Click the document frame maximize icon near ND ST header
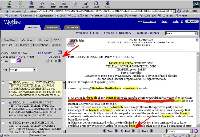 (x=197, y=40)
